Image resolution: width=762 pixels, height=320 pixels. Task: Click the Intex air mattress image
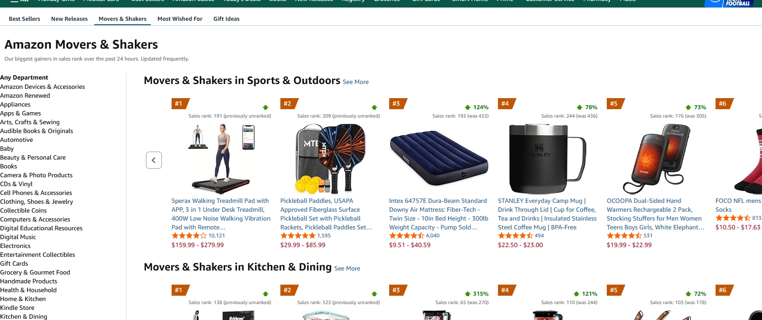tap(439, 158)
